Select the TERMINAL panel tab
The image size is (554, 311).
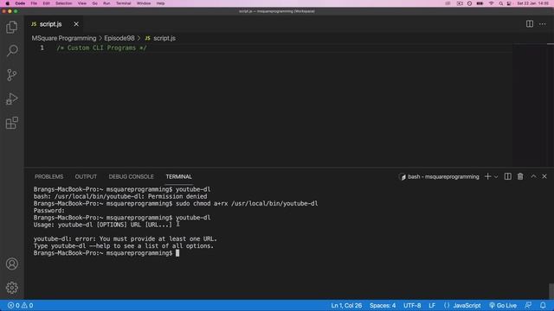[x=179, y=176]
